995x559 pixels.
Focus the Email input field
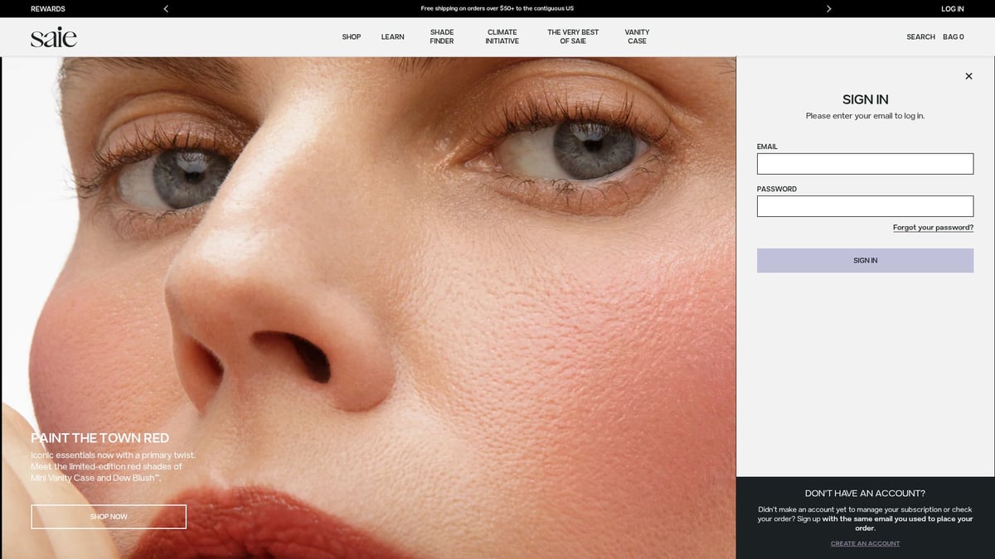click(865, 164)
